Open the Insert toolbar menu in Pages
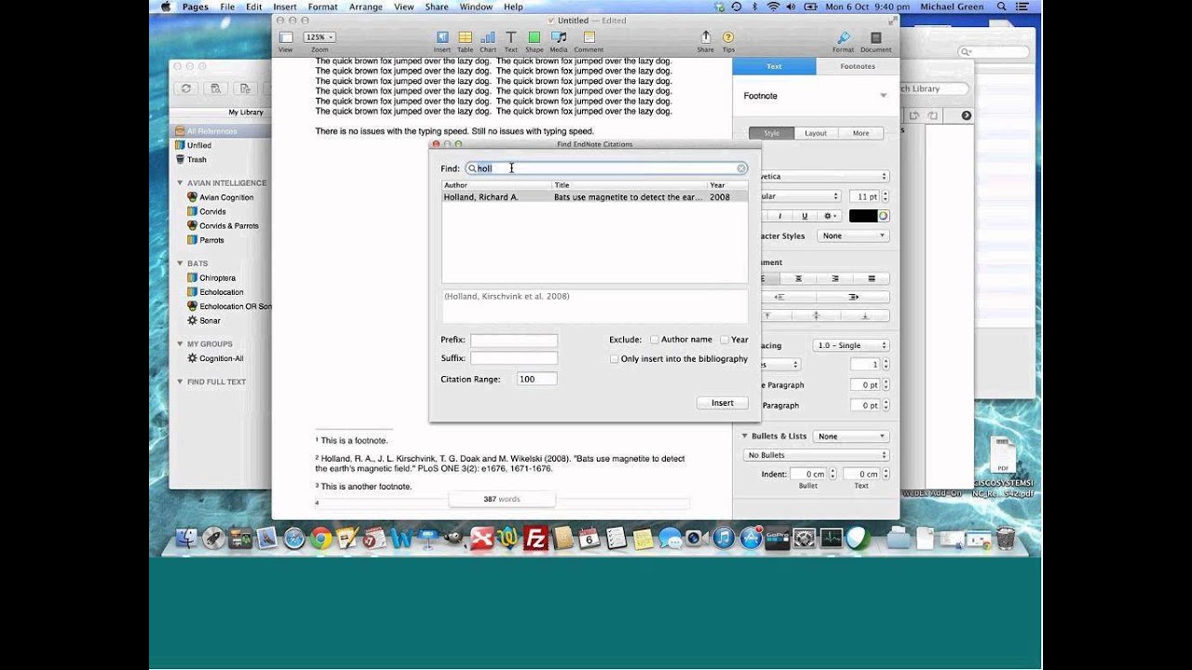The width and height of the screenshot is (1192, 670). tap(441, 41)
